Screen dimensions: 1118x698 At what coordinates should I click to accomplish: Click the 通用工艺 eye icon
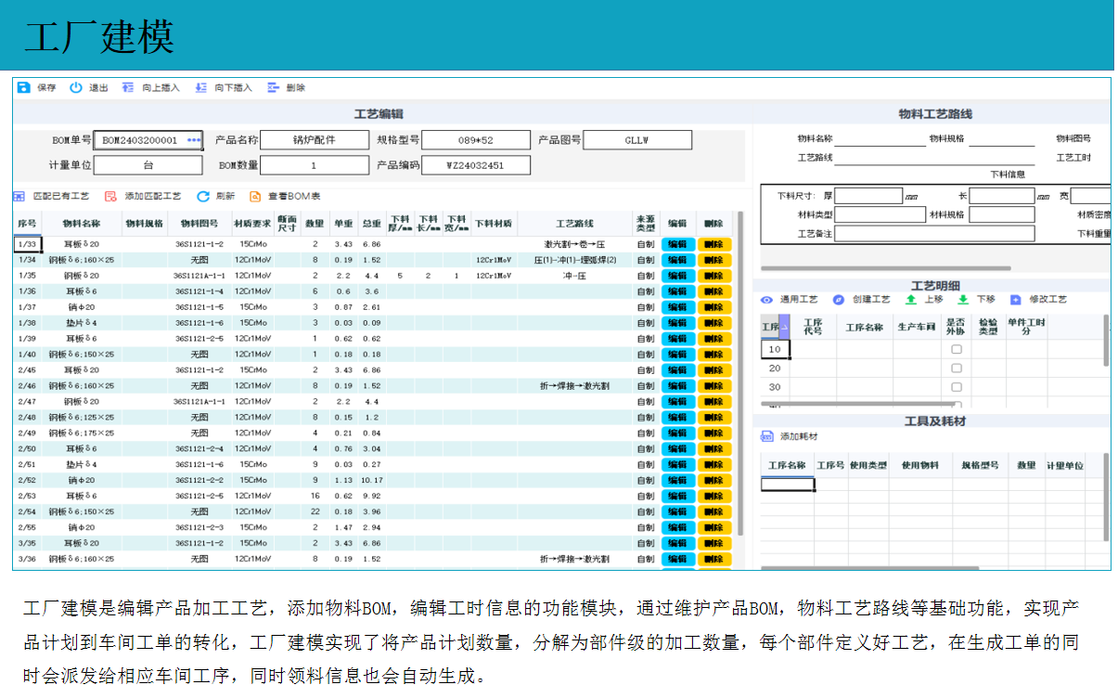767,300
